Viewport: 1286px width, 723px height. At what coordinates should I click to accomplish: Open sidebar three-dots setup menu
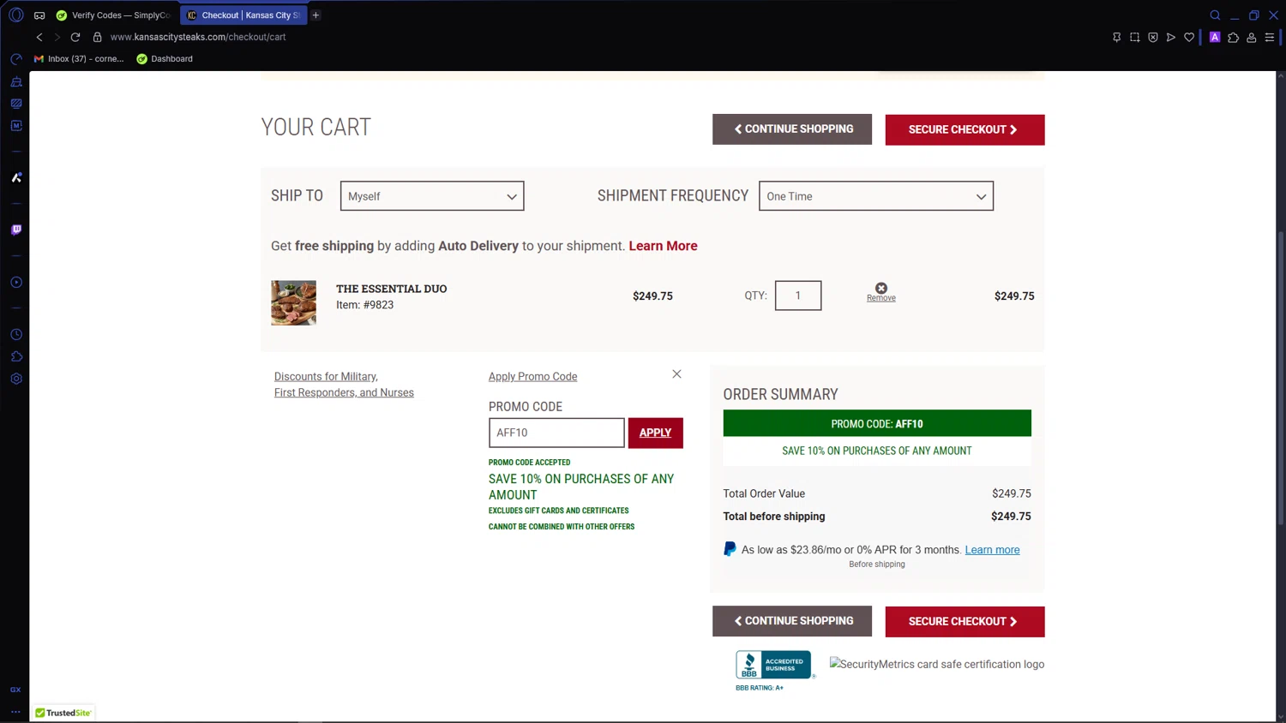tap(15, 711)
